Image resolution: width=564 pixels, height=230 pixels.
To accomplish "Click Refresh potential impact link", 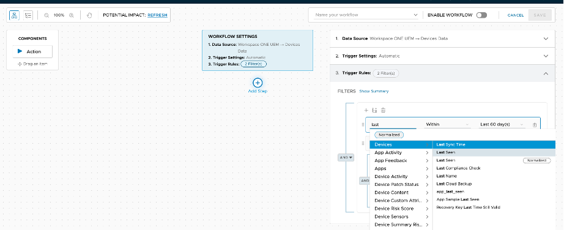I will [x=157, y=15].
